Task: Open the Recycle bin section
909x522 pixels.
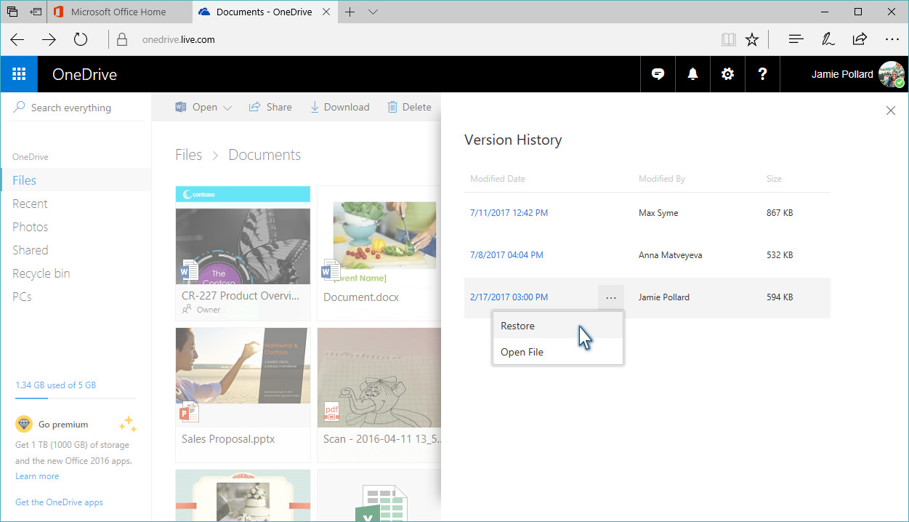Action: coord(41,273)
